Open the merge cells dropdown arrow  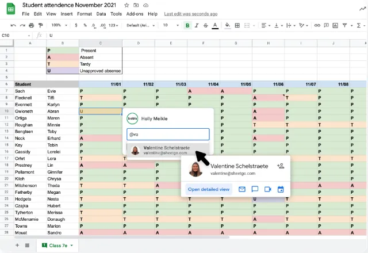click(254, 25)
